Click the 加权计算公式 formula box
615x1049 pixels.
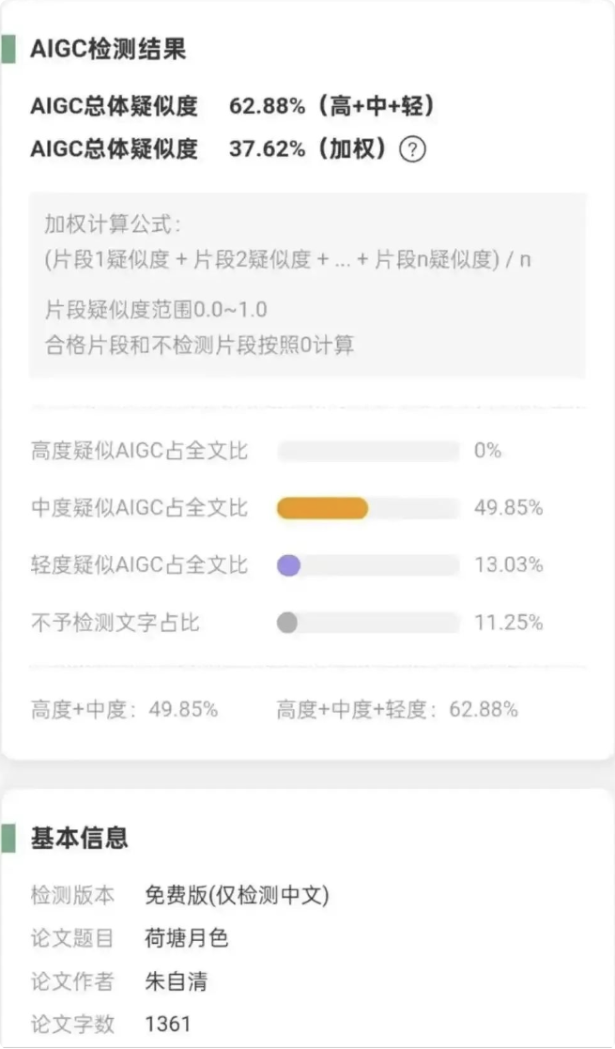coord(307,285)
